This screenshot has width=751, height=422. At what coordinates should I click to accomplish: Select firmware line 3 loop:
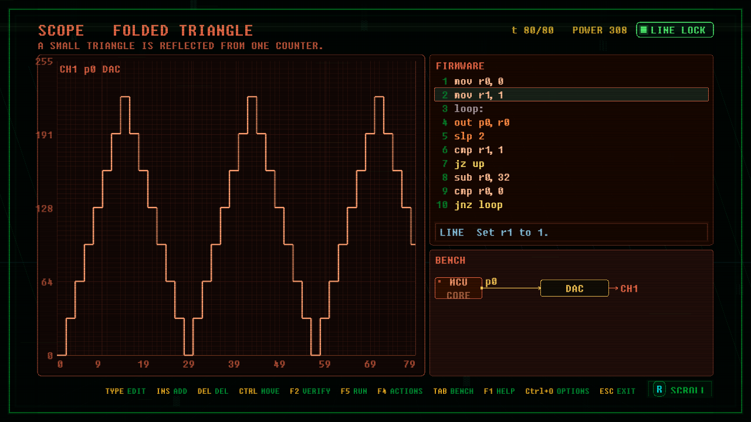(571, 109)
